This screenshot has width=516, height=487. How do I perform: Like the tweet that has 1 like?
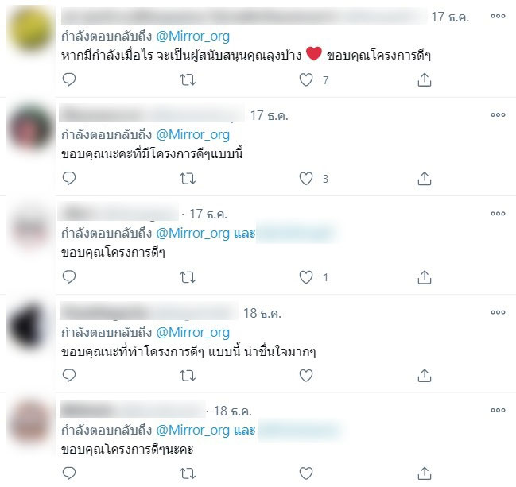tap(306, 277)
